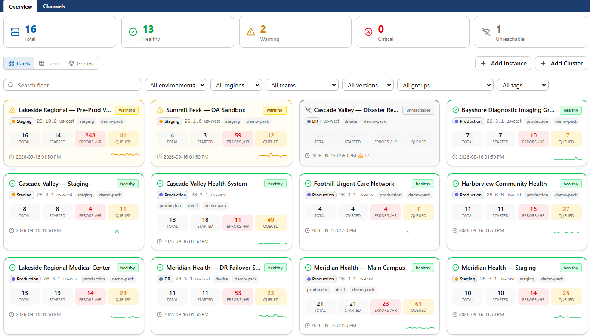This screenshot has height=336, width=590.
Task: Click the 248 errors/hr tile on Lakeside Pre-Prod
Action: (90, 139)
